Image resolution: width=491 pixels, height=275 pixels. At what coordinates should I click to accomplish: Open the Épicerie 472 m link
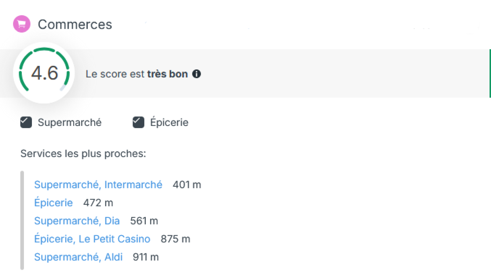pos(53,203)
